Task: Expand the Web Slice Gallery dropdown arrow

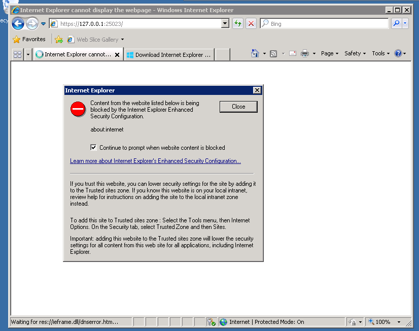Action: click(122, 40)
